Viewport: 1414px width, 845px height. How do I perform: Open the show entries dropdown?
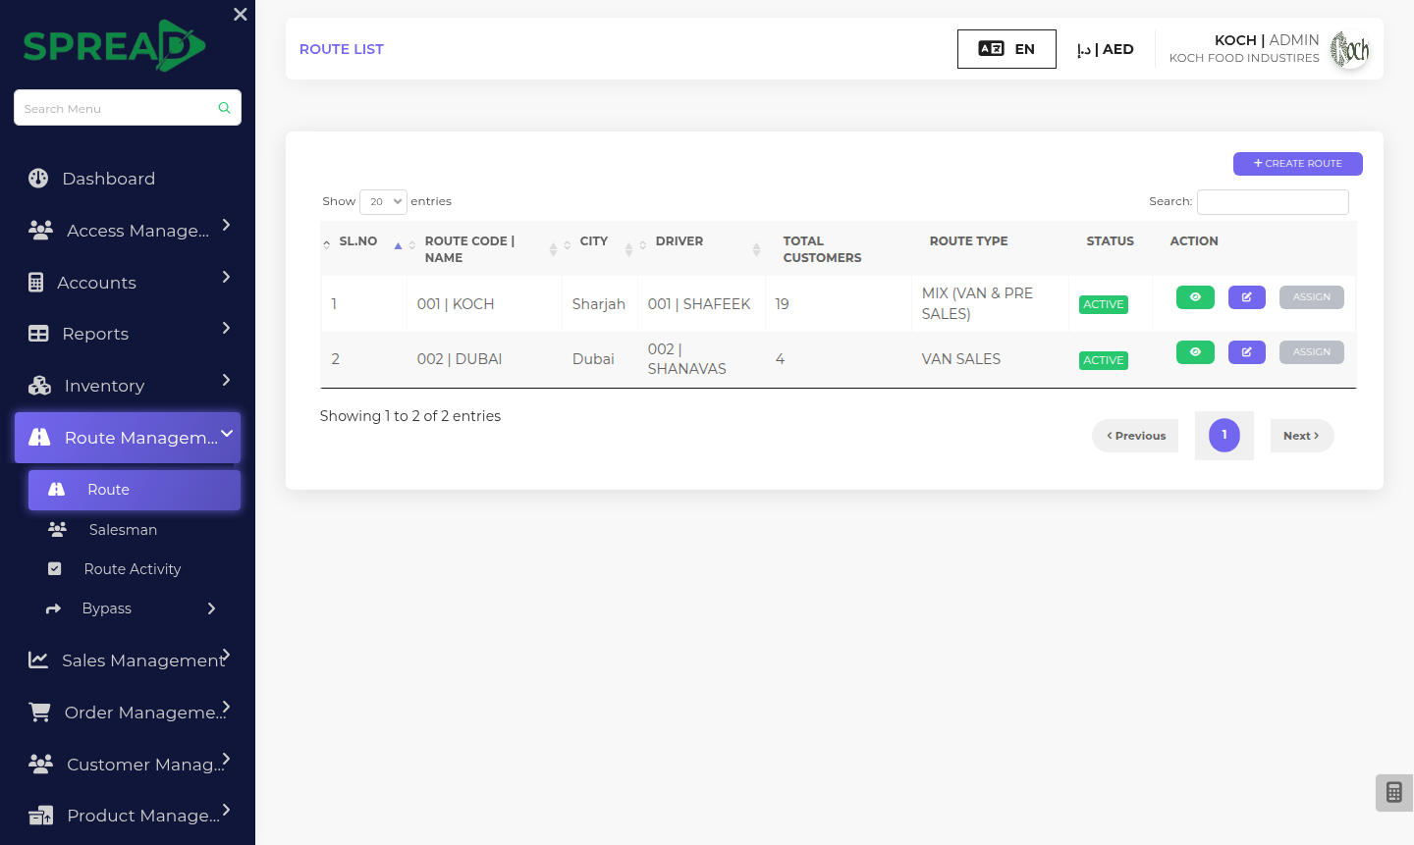(383, 201)
